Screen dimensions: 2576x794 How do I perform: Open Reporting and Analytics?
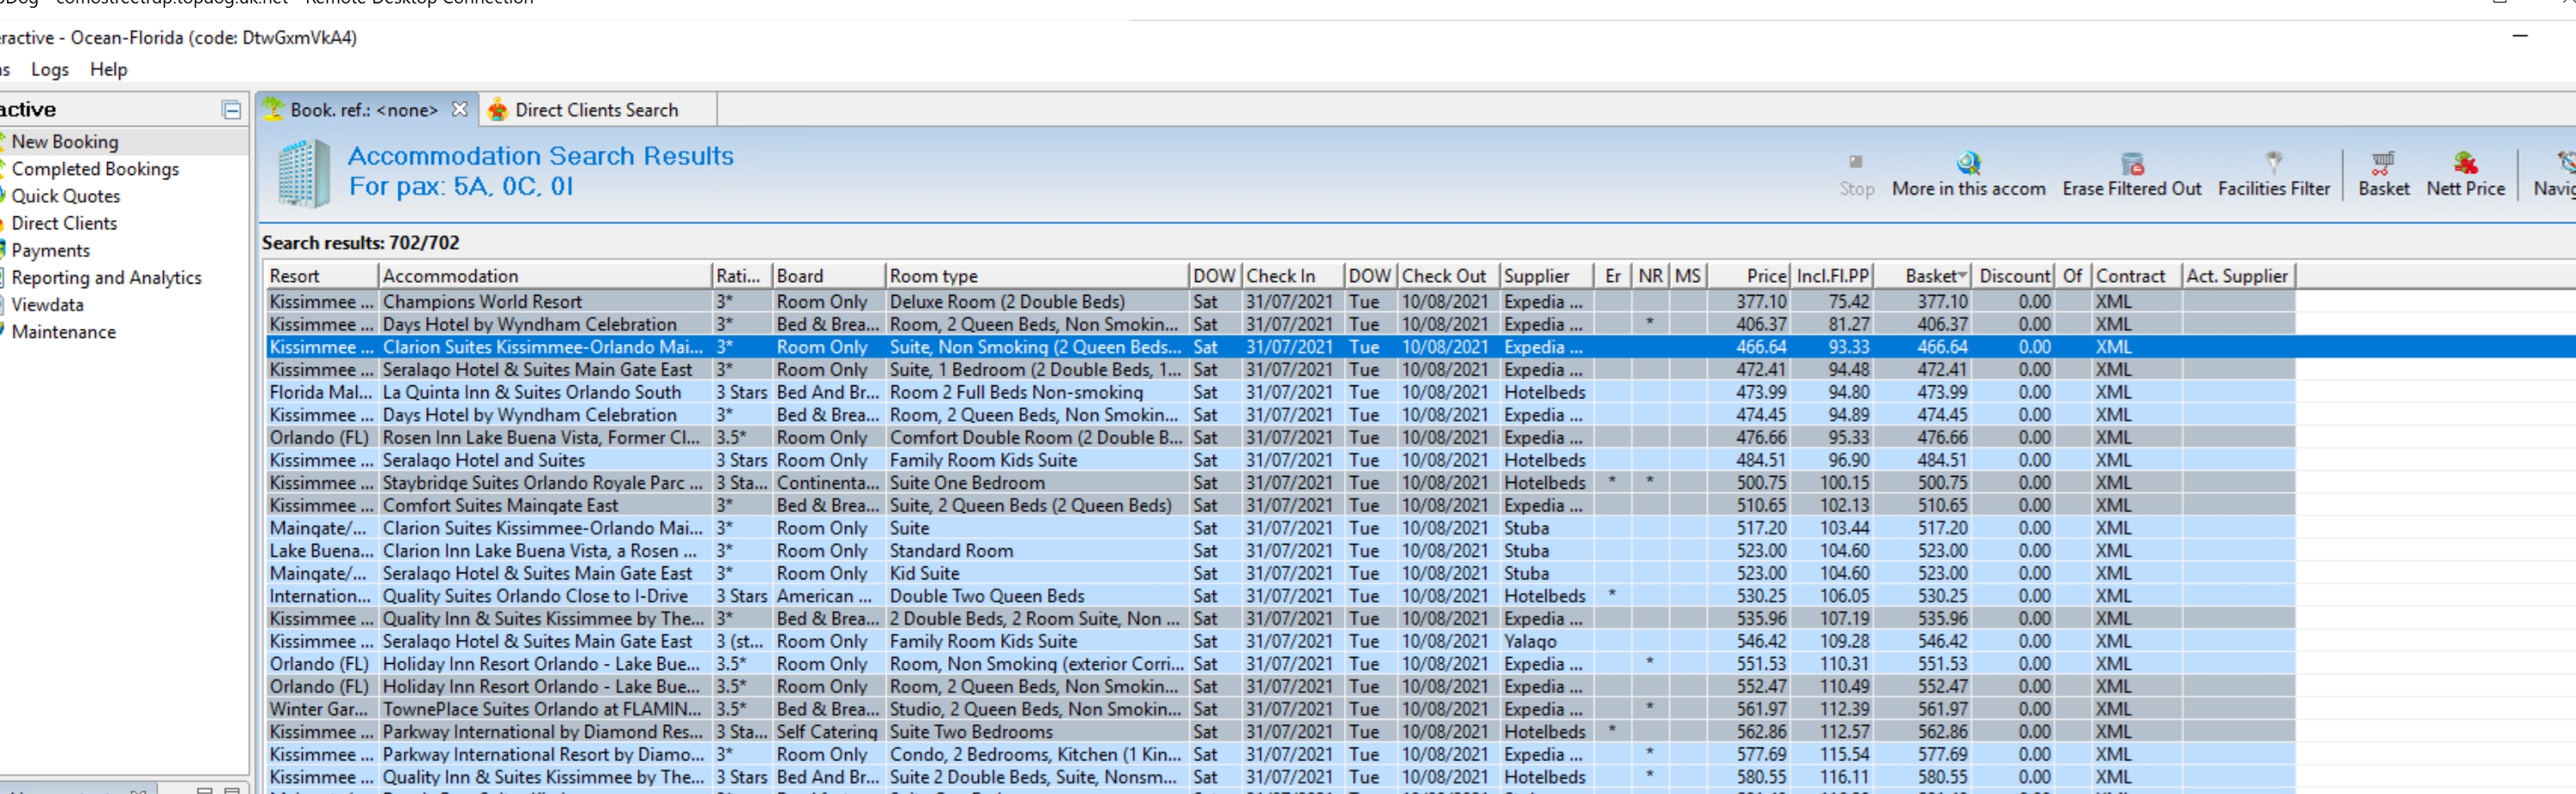106,277
